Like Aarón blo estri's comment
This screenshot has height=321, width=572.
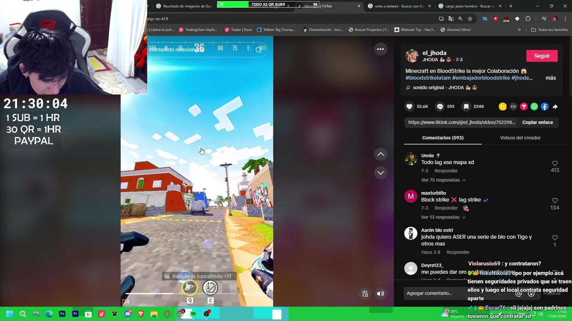pos(555,238)
